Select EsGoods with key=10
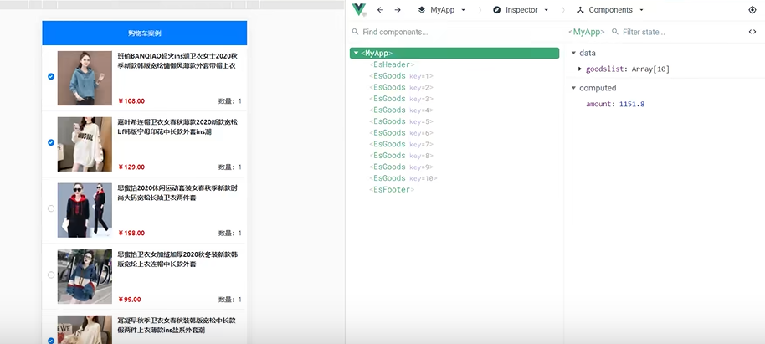The height and width of the screenshot is (344, 765). point(403,178)
